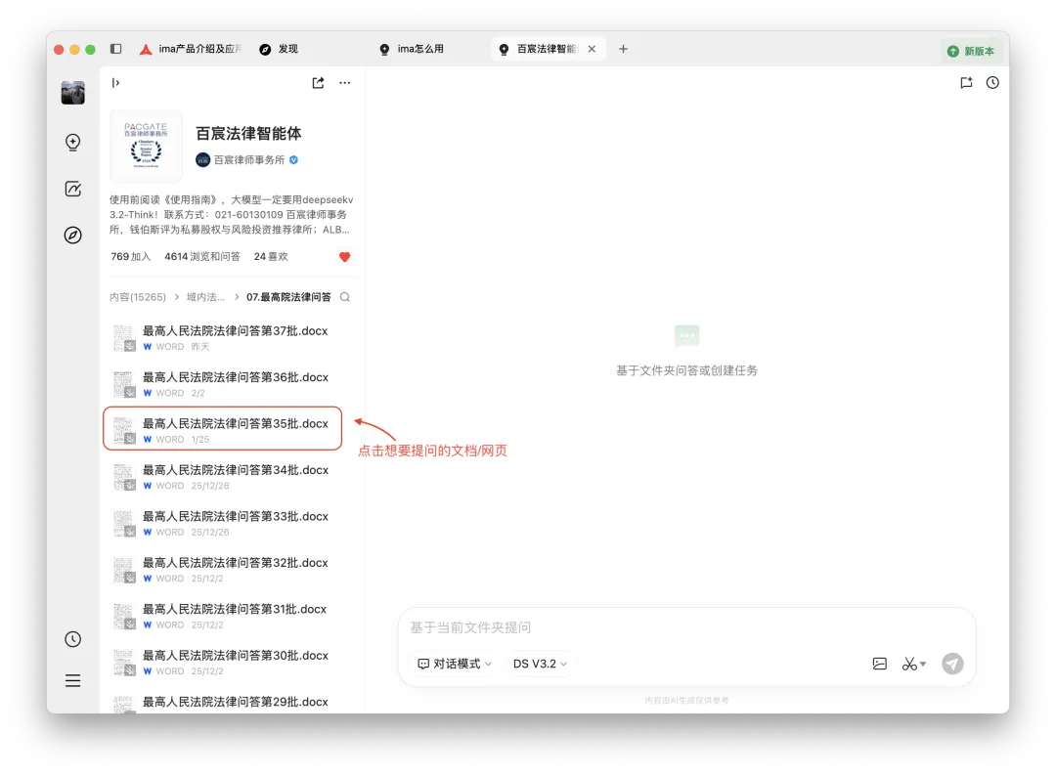The width and height of the screenshot is (1056, 775).
Task: Open 最高人民法院法律问答第32批.docx
Action: [232, 570]
